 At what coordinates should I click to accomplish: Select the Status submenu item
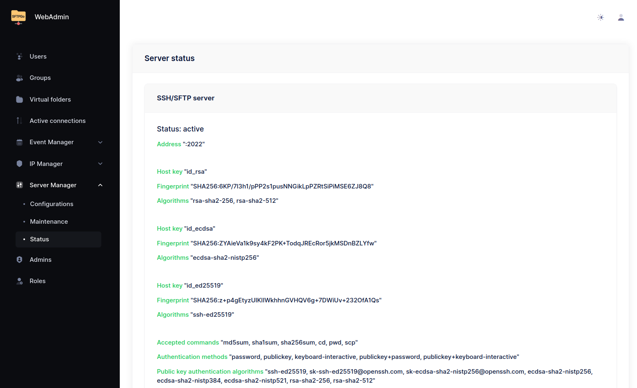coord(39,239)
